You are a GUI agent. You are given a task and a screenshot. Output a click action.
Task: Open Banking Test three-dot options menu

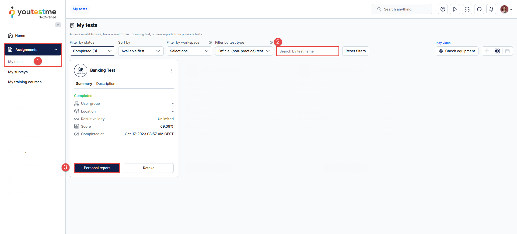[x=171, y=71]
